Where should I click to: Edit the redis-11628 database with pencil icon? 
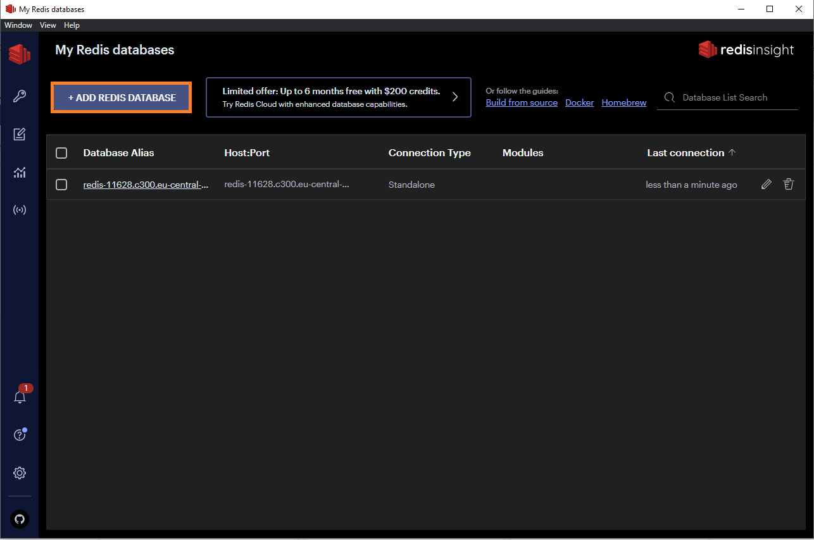point(766,185)
